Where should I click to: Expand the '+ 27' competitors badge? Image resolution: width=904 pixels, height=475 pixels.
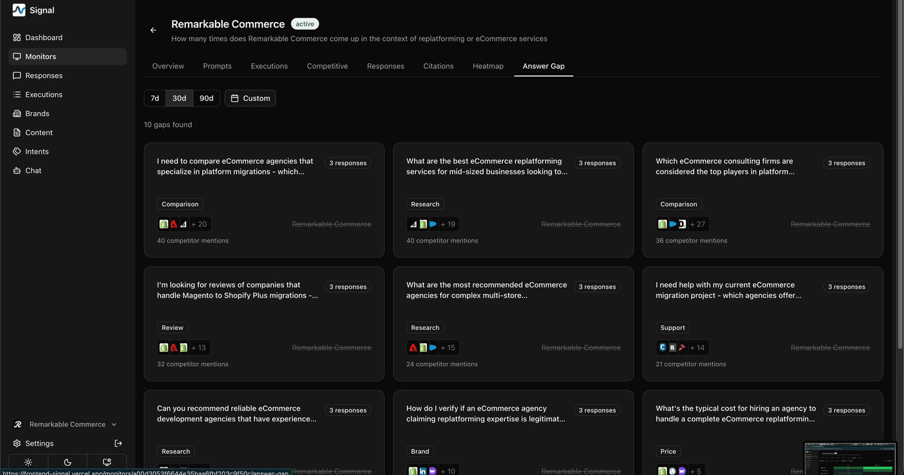(698, 224)
